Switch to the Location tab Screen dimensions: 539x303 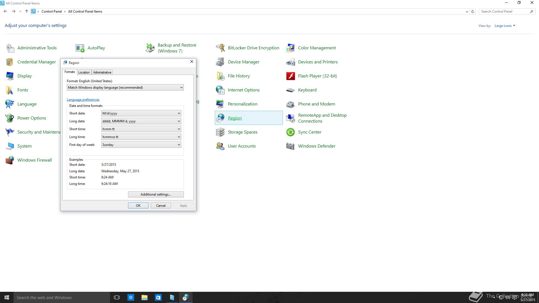[x=84, y=72]
